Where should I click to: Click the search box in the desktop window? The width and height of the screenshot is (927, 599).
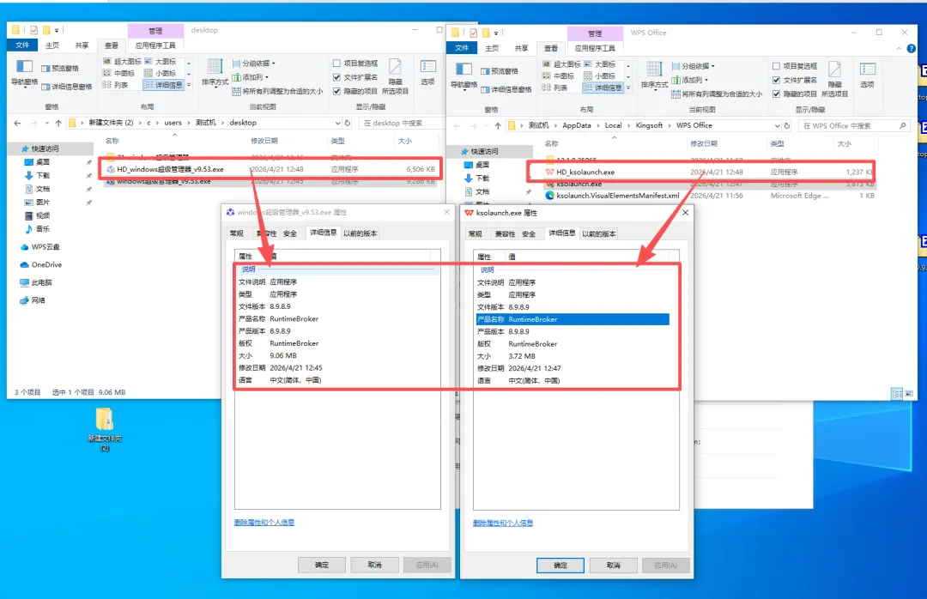(400, 123)
